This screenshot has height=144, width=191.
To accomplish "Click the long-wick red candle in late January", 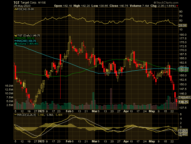I will click(60, 76).
